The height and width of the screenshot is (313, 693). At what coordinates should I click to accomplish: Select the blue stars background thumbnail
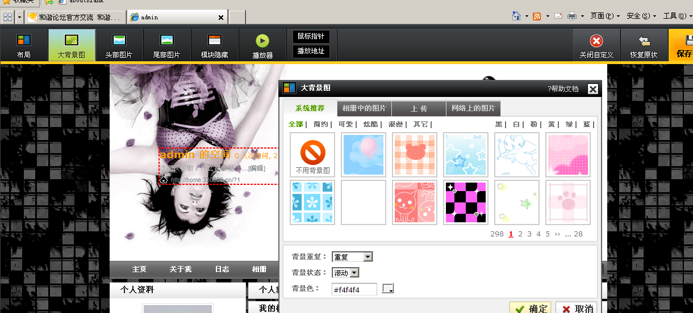466,155
